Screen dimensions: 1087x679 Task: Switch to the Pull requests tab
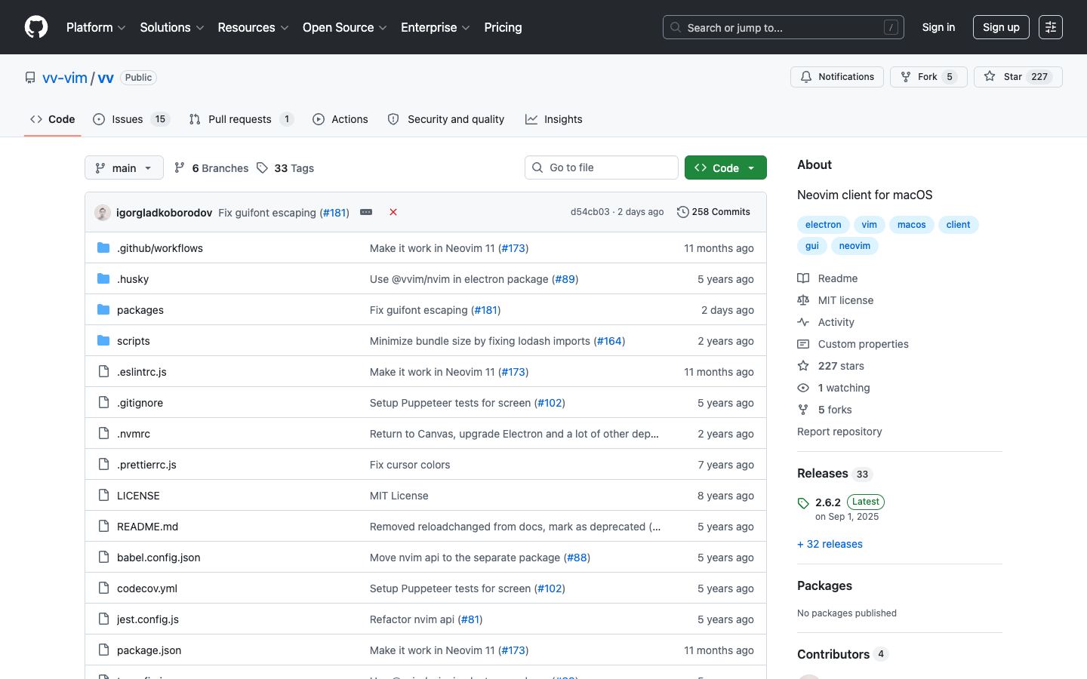[241, 119]
